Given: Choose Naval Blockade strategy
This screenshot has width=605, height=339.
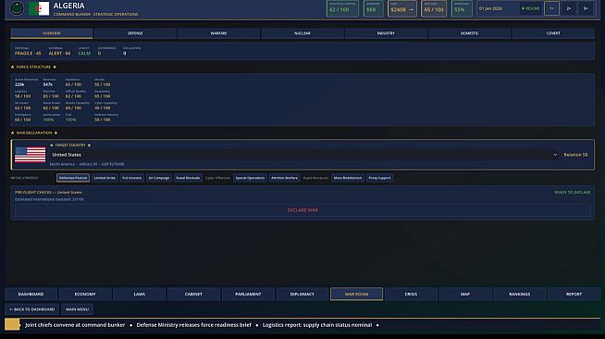Looking at the screenshot, I should 188,178.
